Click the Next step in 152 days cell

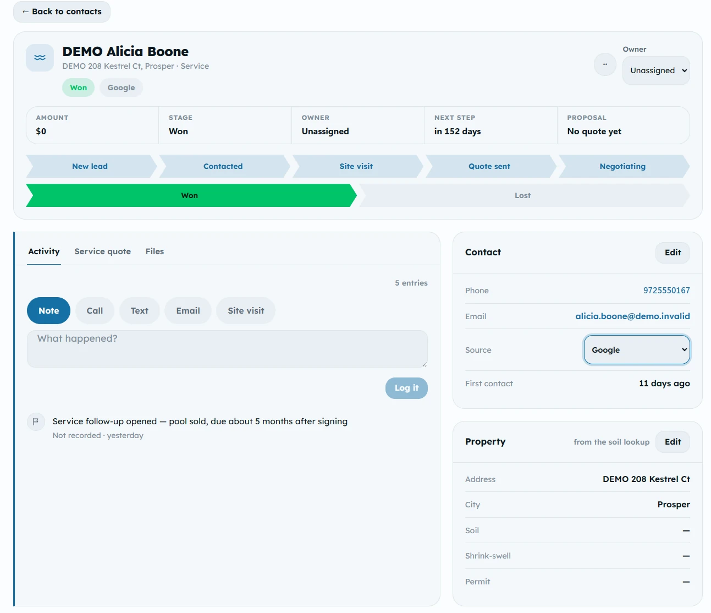pyautogui.click(x=490, y=125)
